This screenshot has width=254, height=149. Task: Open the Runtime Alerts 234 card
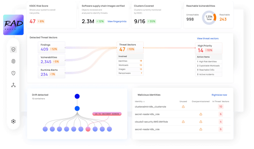coord(52,72)
